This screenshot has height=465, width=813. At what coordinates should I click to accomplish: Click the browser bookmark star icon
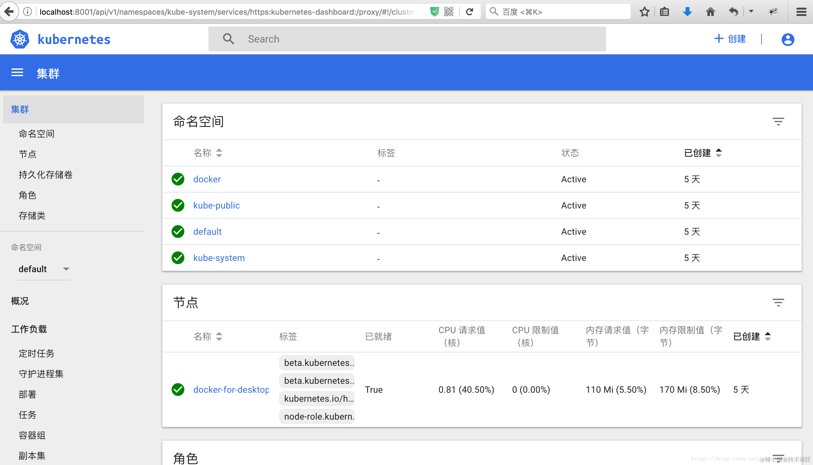click(644, 12)
